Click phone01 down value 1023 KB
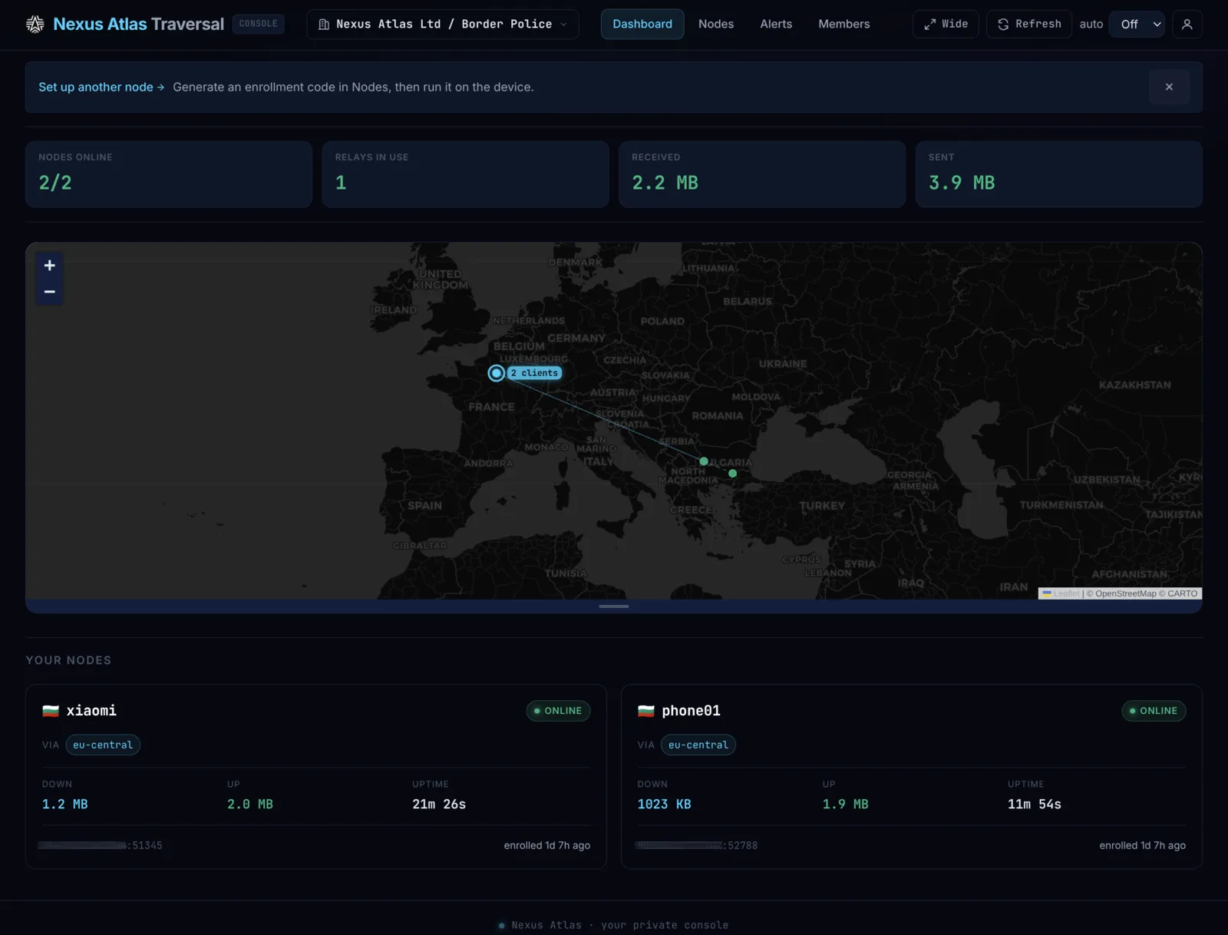The height and width of the screenshot is (935, 1228). pos(665,804)
